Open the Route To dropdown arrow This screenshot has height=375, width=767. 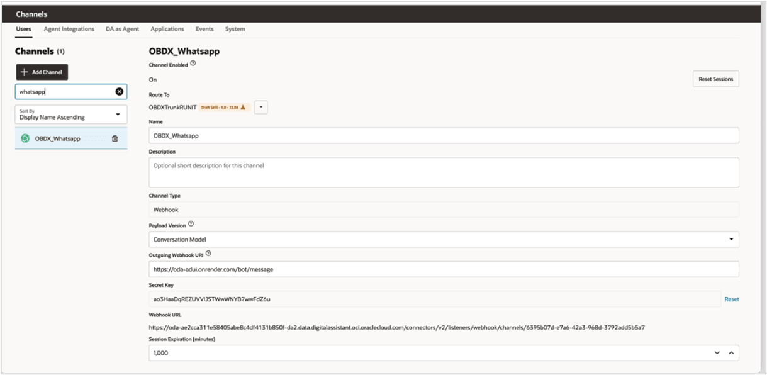[260, 108]
